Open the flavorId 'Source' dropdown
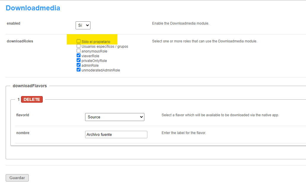Screen dimensions: 306x186 pos(115,117)
